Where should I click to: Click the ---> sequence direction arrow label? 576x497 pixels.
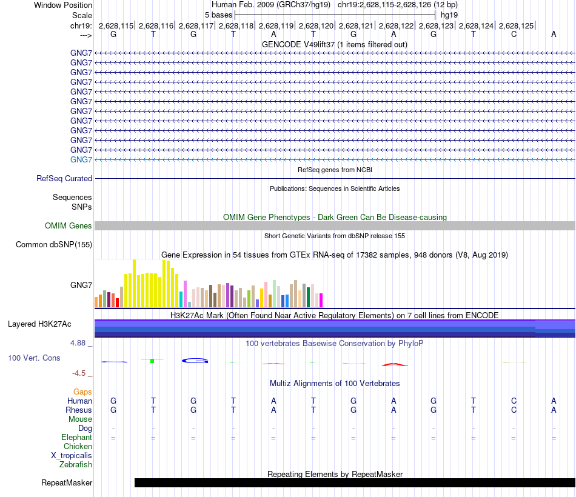pos(86,35)
